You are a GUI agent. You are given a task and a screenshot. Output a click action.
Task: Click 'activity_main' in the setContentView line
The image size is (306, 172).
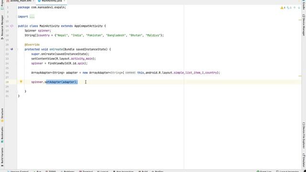click(82, 59)
